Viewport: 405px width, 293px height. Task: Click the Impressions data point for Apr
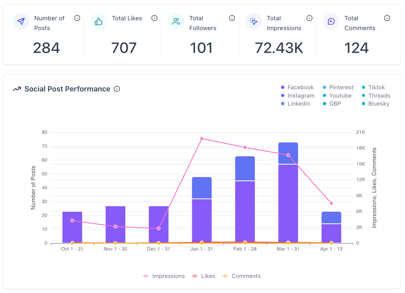pyautogui.click(x=331, y=203)
